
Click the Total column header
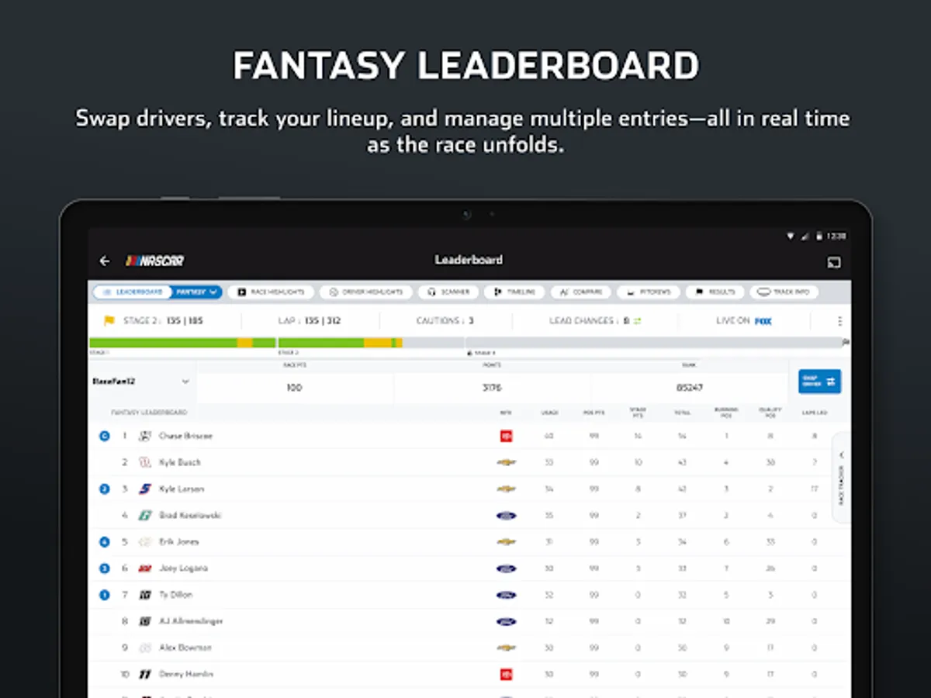pos(682,413)
